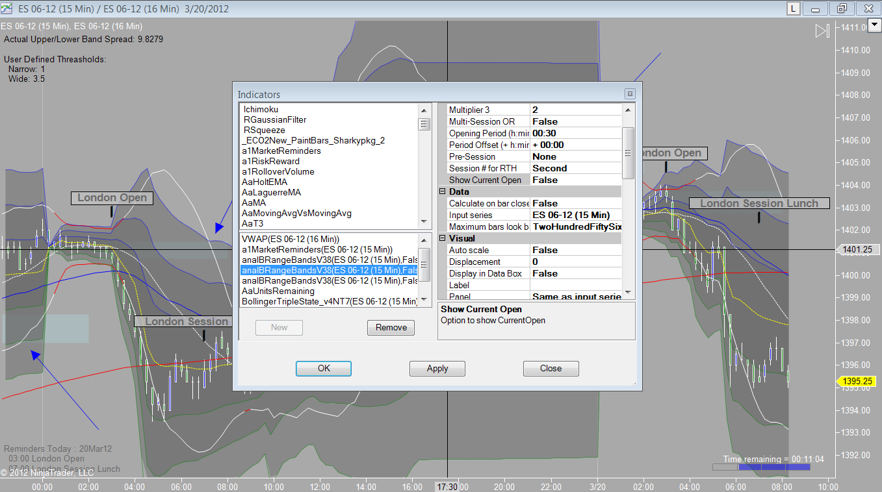The height and width of the screenshot is (492, 882).
Task: Open the Session # for RTH value dropdown
Action: click(x=576, y=168)
